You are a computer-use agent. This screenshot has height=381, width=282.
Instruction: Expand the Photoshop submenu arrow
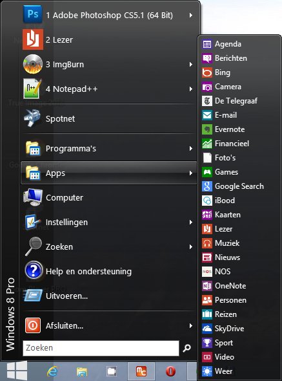[191, 16]
